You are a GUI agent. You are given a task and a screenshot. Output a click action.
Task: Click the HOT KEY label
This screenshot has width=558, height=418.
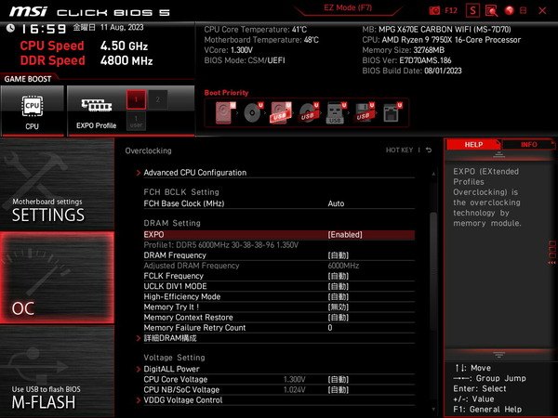[x=399, y=150]
